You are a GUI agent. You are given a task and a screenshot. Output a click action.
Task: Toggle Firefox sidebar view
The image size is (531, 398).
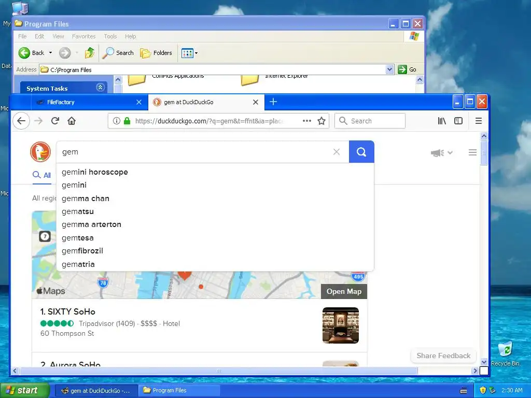[458, 121]
